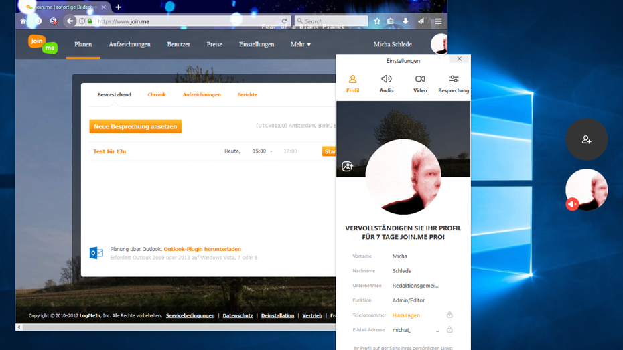Open the browser hamburger menu
Screen dimensions: 623x350
coord(438,21)
